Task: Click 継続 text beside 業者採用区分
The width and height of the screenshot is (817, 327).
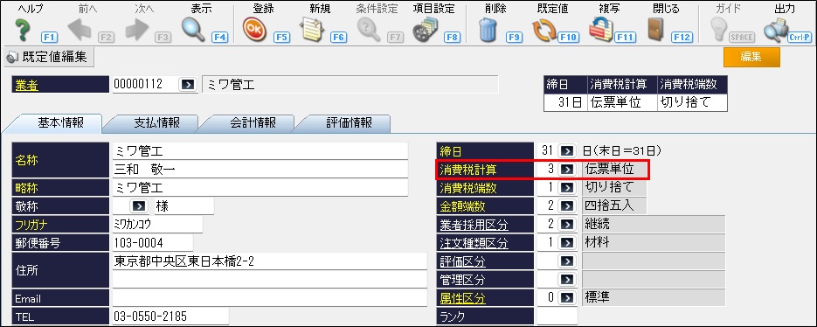Action: (x=597, y=225)
